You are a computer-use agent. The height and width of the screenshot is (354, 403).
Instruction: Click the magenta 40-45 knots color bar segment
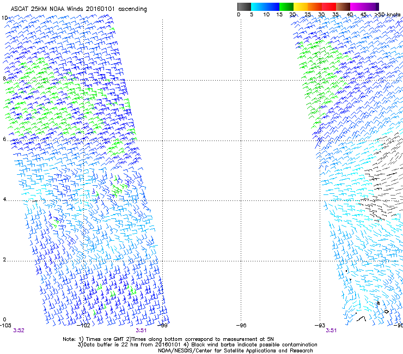357,7
